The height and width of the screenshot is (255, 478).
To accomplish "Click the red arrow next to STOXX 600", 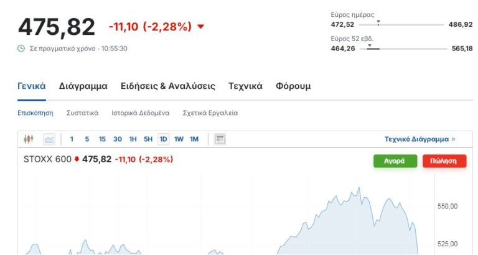I will click(77, 159).
